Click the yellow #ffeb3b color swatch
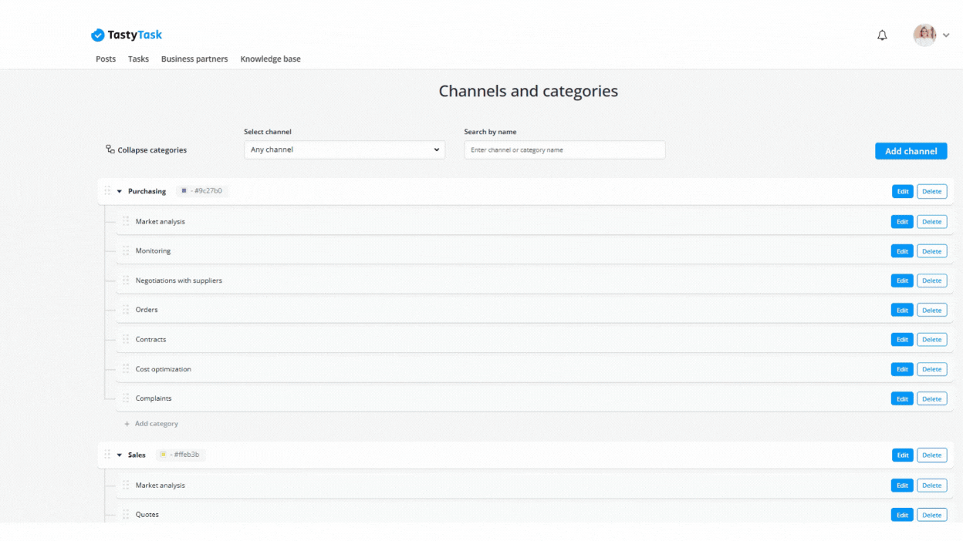This screenshot has width=963, height=541. point(163,455)
